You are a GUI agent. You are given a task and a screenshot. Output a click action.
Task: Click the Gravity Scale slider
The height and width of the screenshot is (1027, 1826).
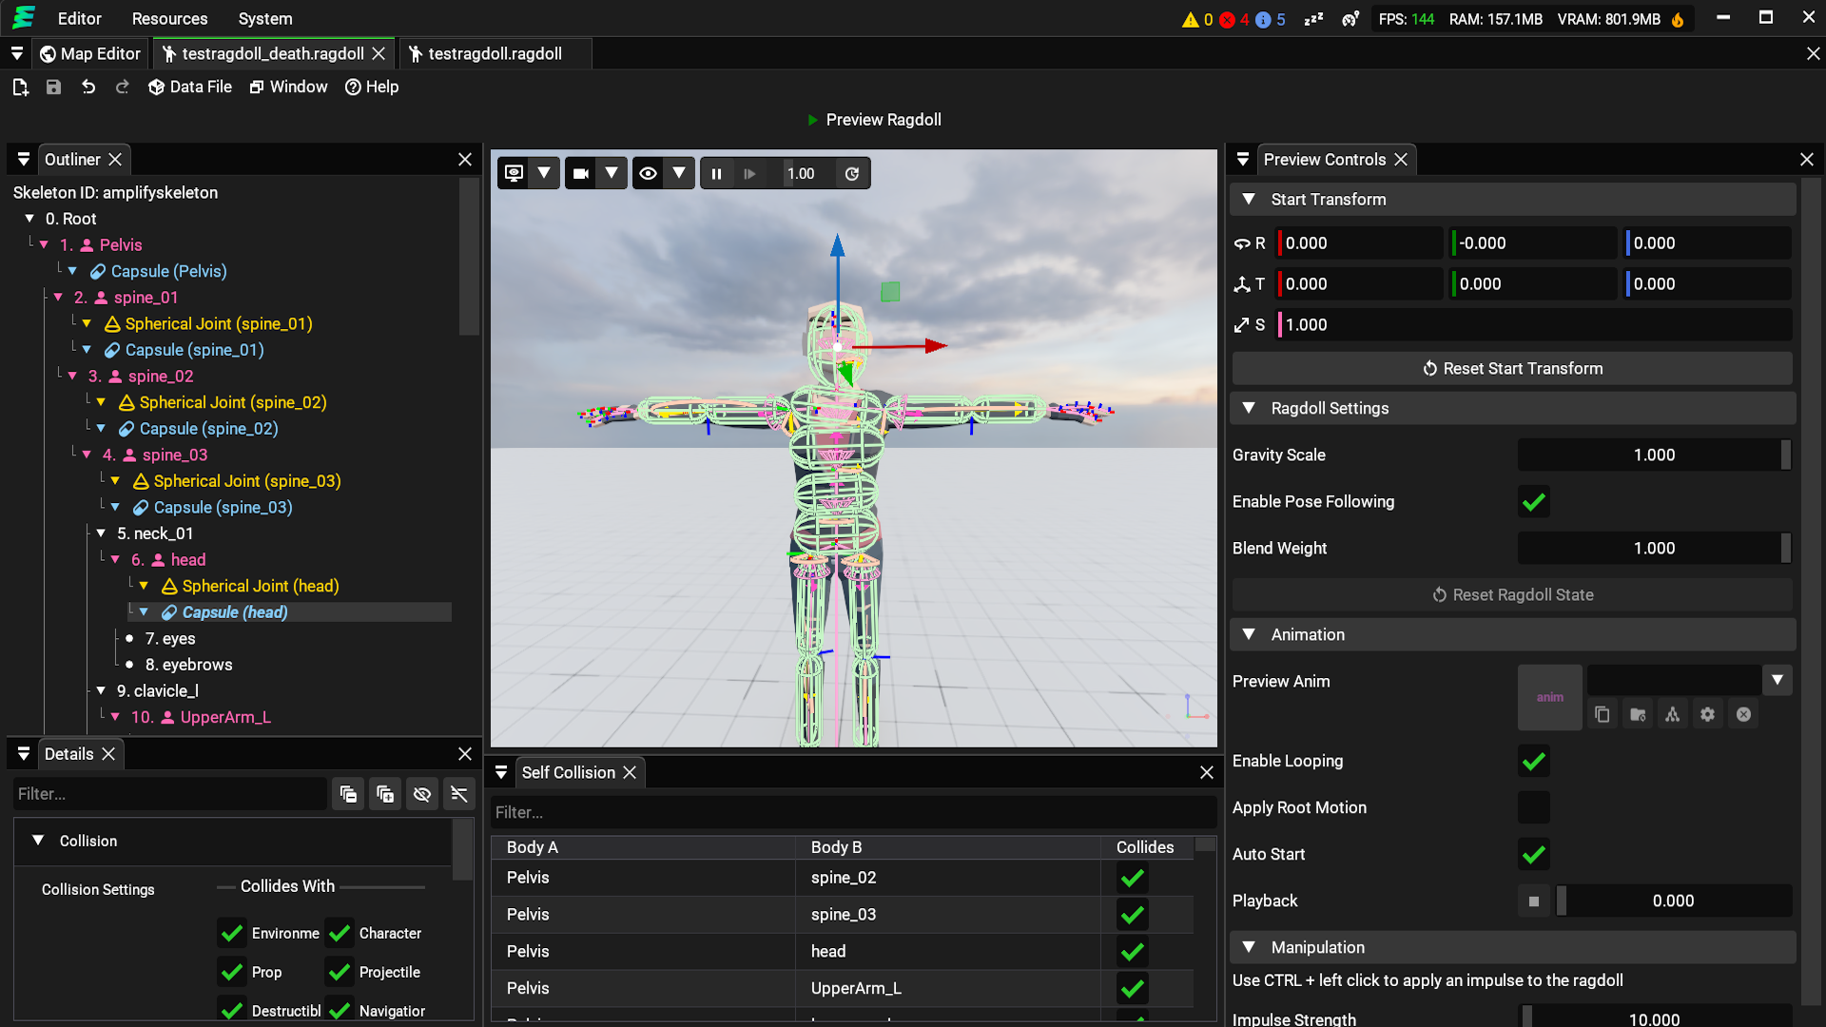coord(1655,455)
